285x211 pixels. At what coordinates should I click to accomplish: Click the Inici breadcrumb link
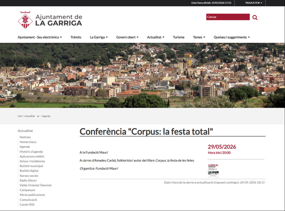[20, 116]
